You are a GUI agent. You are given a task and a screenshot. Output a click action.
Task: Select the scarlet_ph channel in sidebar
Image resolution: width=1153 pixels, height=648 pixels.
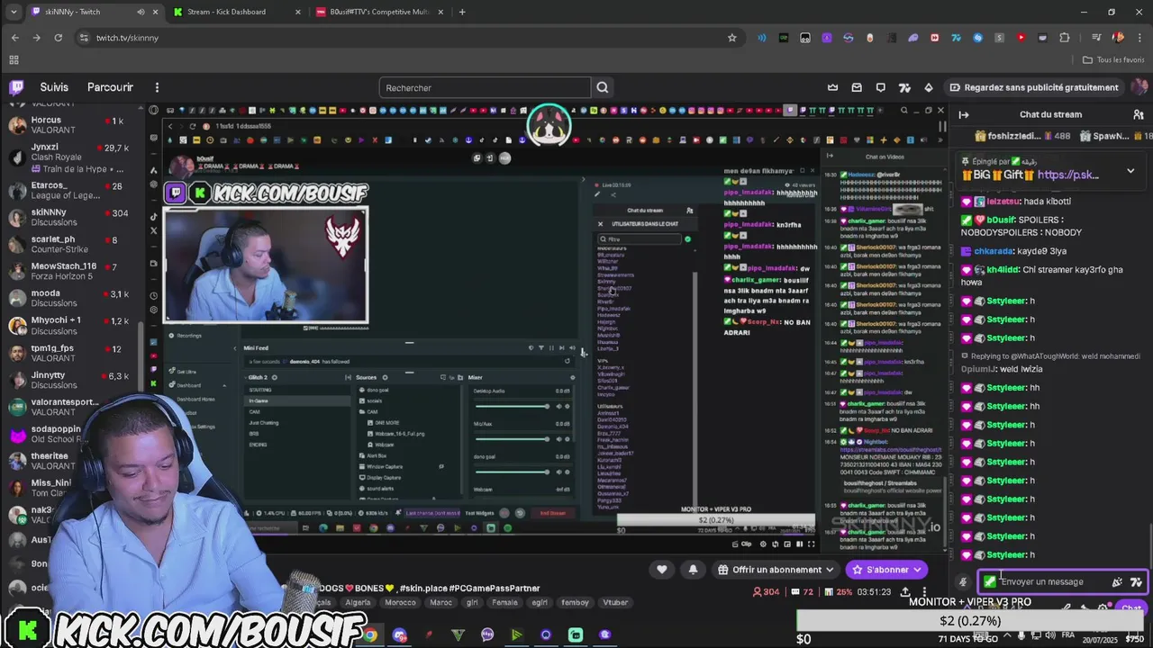72,244
